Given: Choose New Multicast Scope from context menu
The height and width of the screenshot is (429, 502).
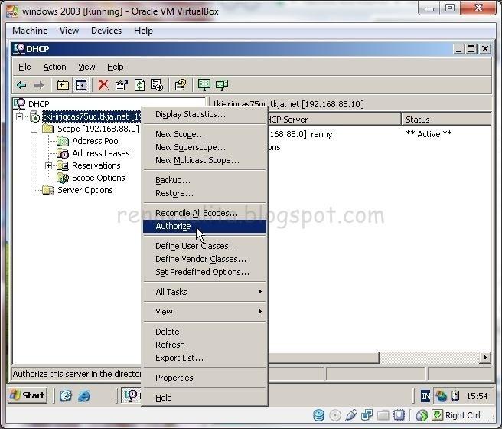Looking at the screenshot, I should pos(204,160).
